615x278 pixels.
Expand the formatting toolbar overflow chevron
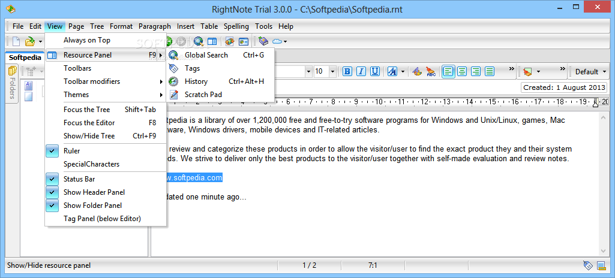tap(511, 68)
